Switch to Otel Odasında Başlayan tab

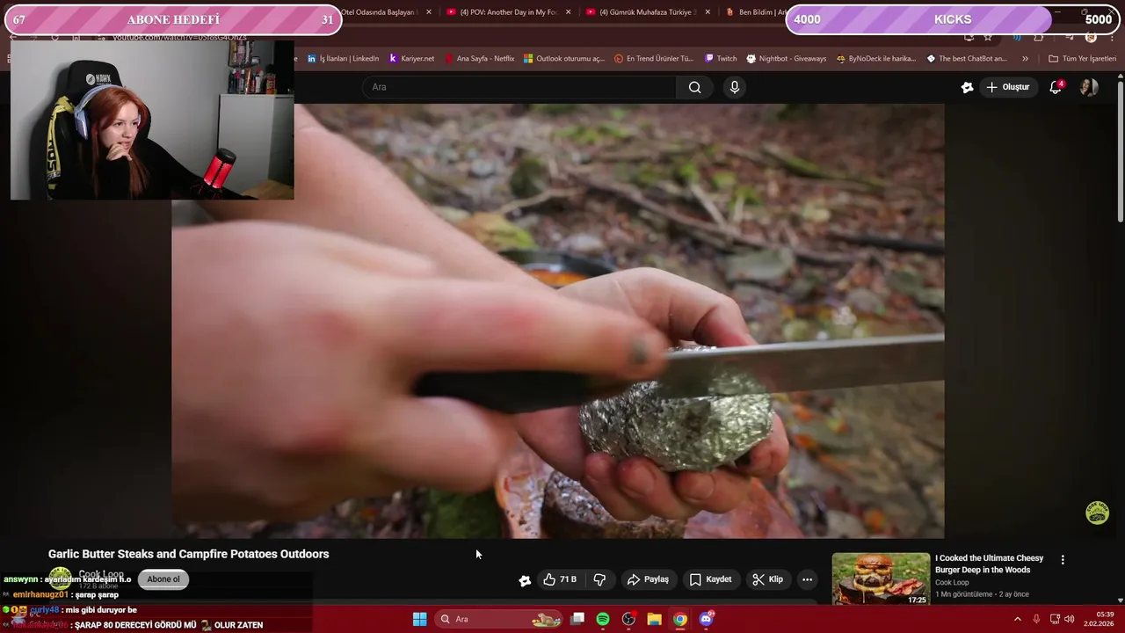coord(383,12)
